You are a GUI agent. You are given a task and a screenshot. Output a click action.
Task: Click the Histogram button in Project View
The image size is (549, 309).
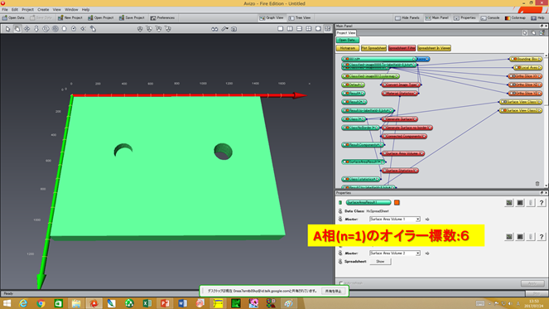(x=348, y=48)
